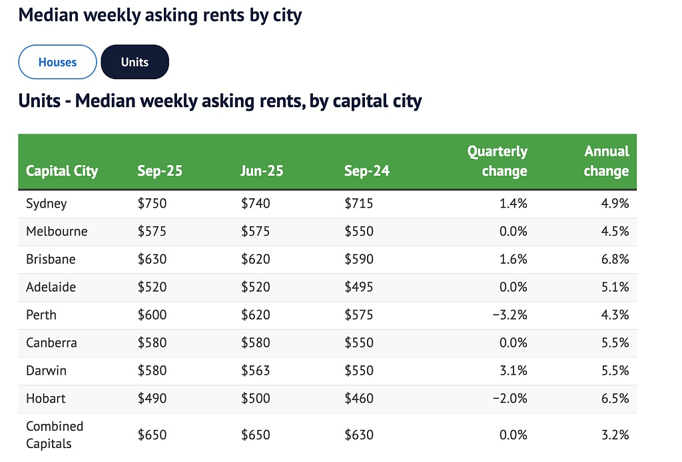Click the Hobart row label

click(x=46, y=399)
